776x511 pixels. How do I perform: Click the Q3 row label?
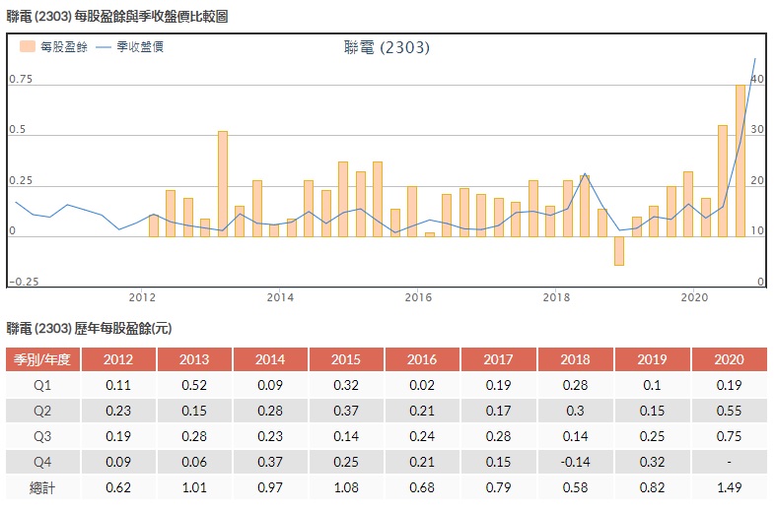click(x=42, y=436)
